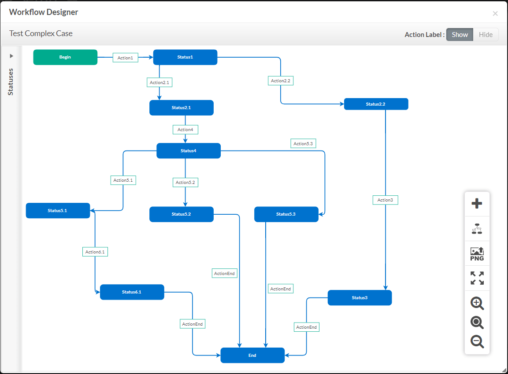508x374 pixels.
Task: Select the Status2.2 node
Action: [x=376, y=104]
